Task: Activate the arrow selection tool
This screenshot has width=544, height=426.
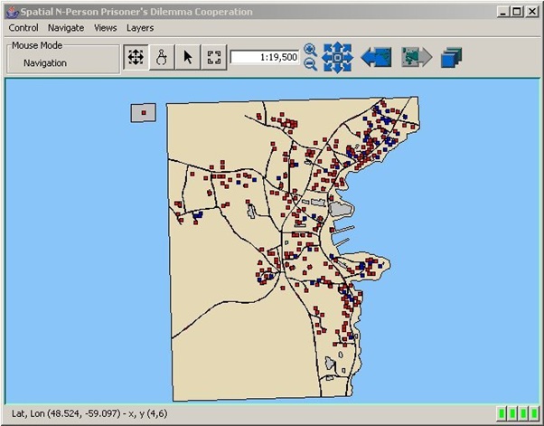Action: (x=188, y=57)
